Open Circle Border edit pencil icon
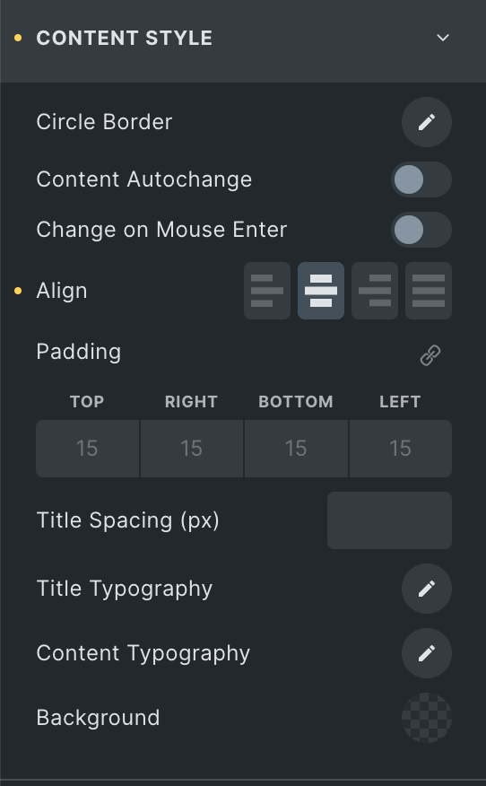This screenshot has width=486, height=786. pos(427,122)
